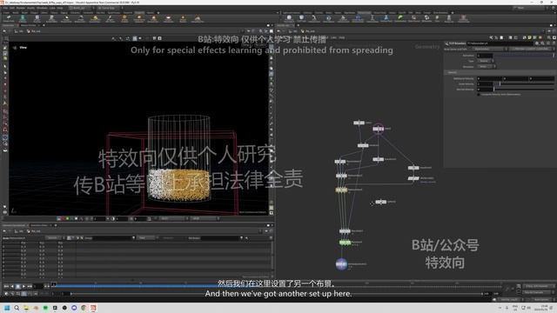Click the blue timeline bar frame marker
This screenshot has height=313, width=557.
coord(53,284)
